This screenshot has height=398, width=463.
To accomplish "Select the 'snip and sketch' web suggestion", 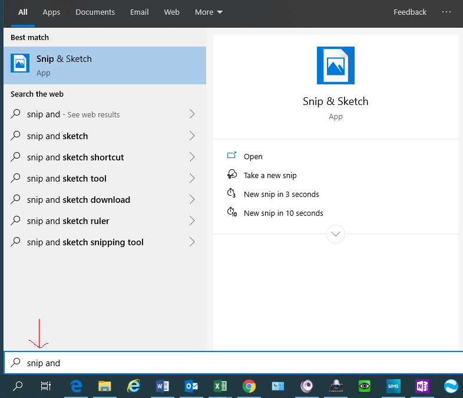I will (x=105, y=136).
